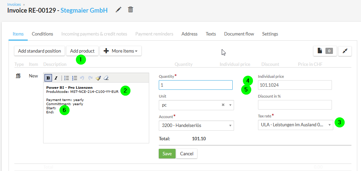Screen dimensions: 361x171
Task: Open the Invoices breadcrumb link
Action: pyautogui.click(x=14, y=4)
